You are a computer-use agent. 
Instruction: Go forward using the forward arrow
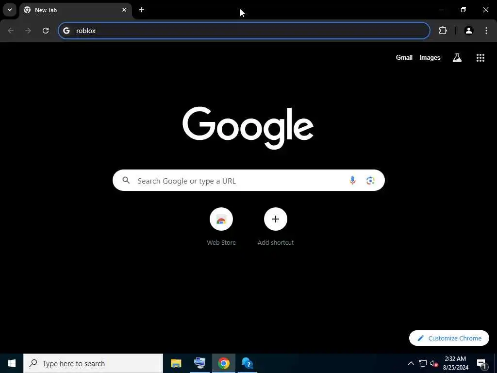pos(28,31)
